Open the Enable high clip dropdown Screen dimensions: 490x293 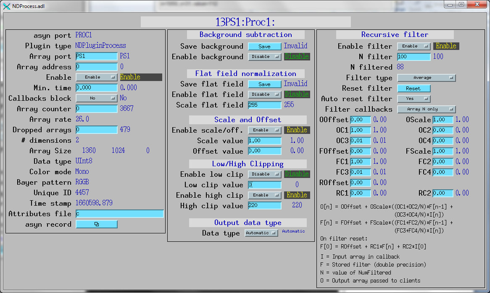[x=264, y=195]
